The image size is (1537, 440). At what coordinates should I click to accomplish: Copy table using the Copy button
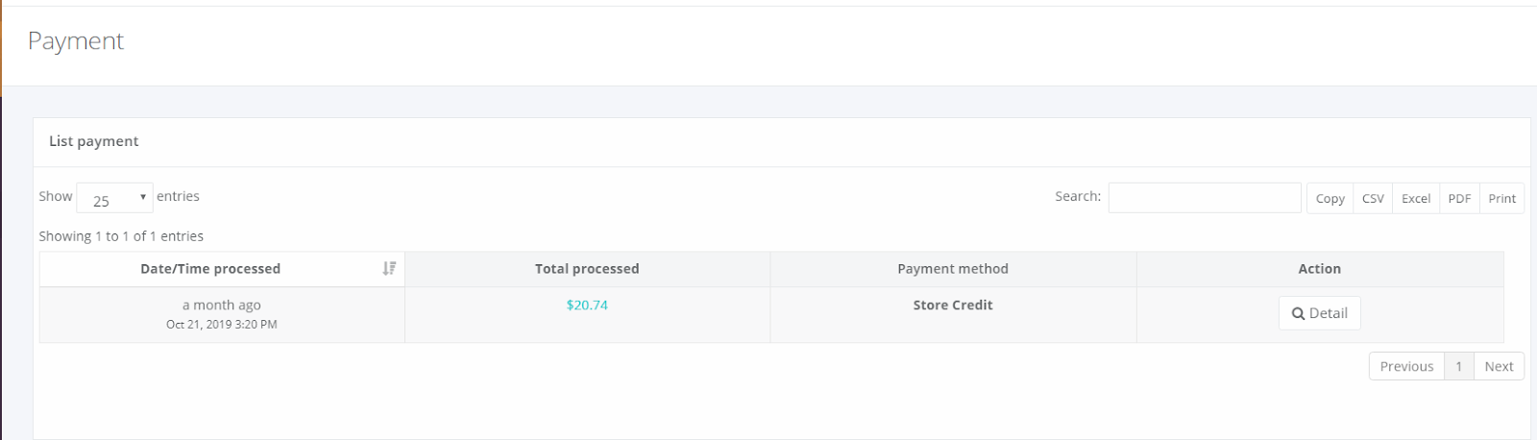(1330, 199)
